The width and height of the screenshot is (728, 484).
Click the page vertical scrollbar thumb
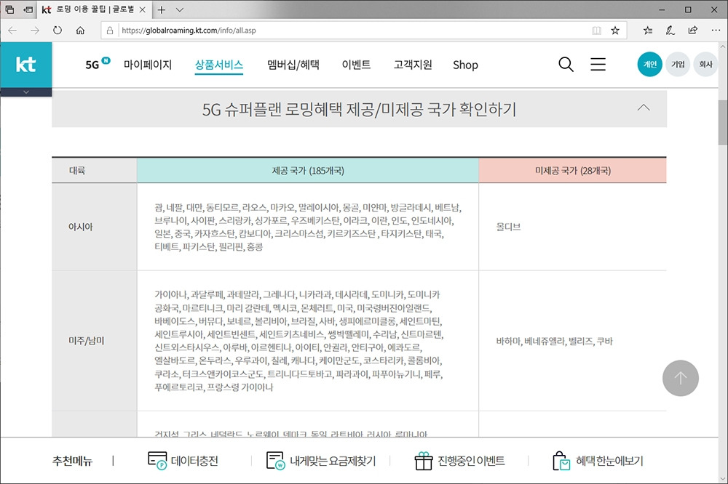coord(723,122)
